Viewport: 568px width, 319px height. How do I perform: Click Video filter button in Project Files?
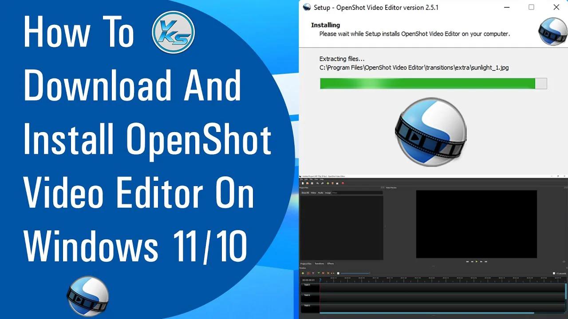point(313,193)
